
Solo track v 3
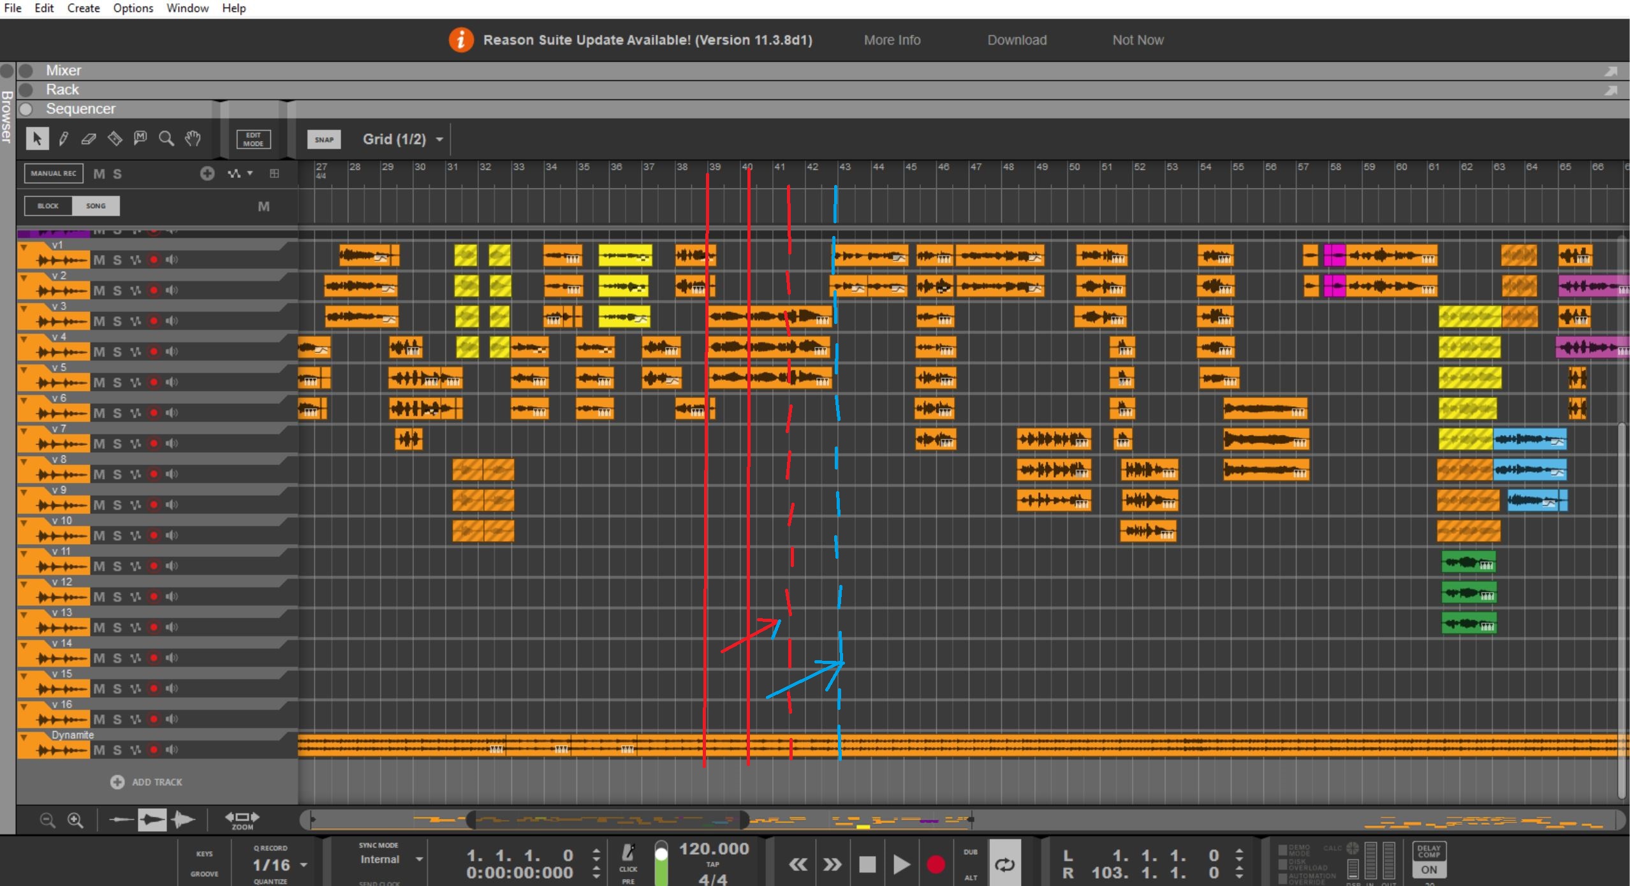click(x=117, y=321)
